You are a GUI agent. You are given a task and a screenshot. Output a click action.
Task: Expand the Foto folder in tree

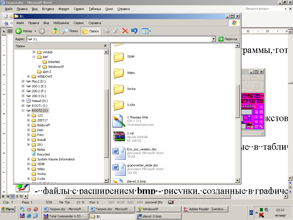(x=29, y=135)
